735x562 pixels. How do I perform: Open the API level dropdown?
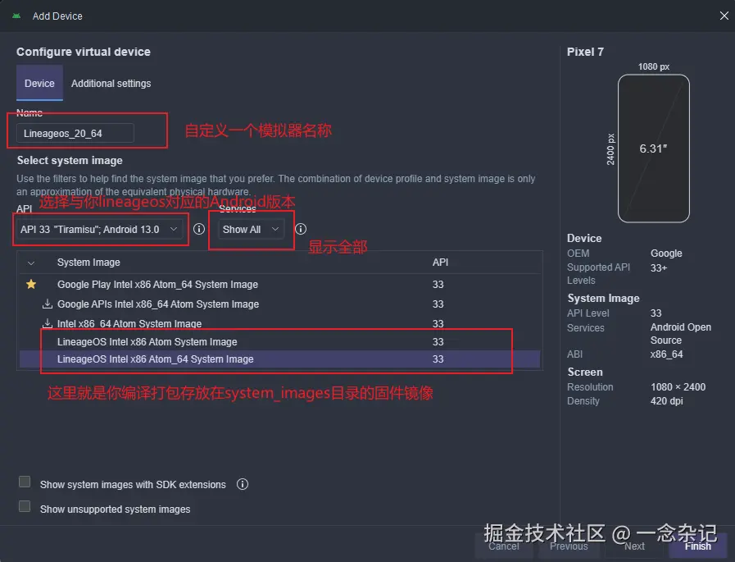click(x=99, y=229)
